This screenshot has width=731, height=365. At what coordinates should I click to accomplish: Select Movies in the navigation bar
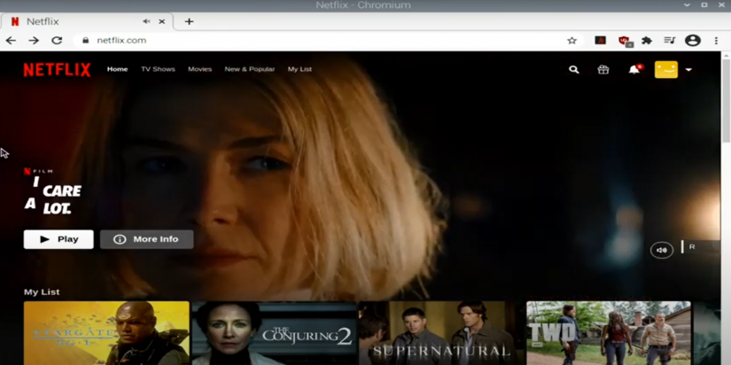pos(199,69)
